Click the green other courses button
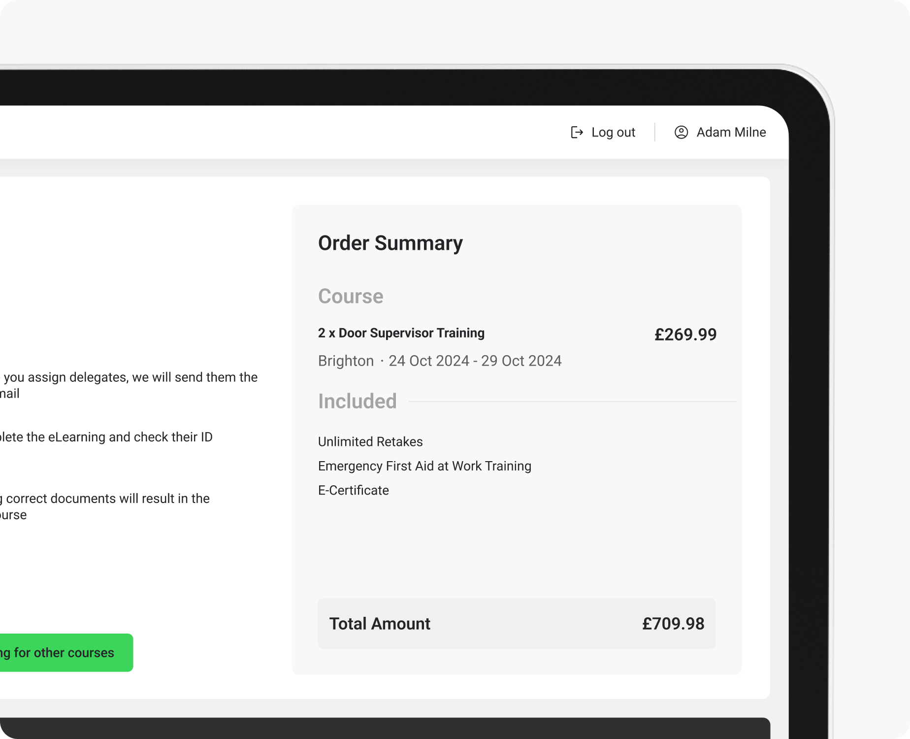Image resolution: width=910 pixels, height=739 pixels. point(64,653)
